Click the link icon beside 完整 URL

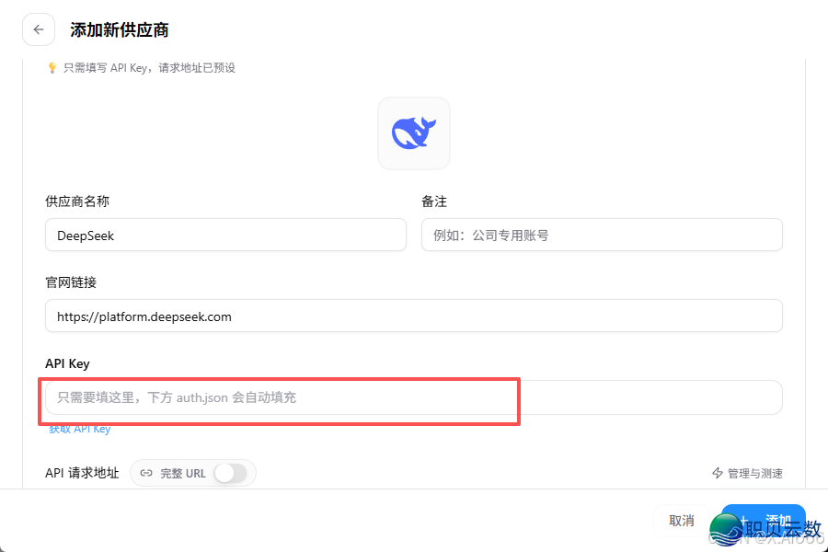[146, 473]
